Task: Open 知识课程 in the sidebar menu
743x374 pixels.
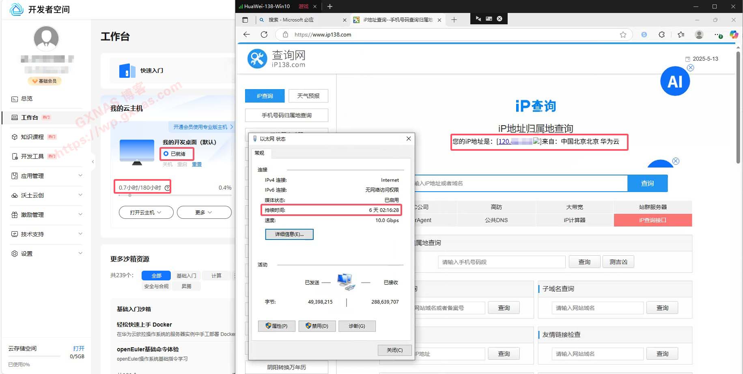Action: click(x=32, y=137)
